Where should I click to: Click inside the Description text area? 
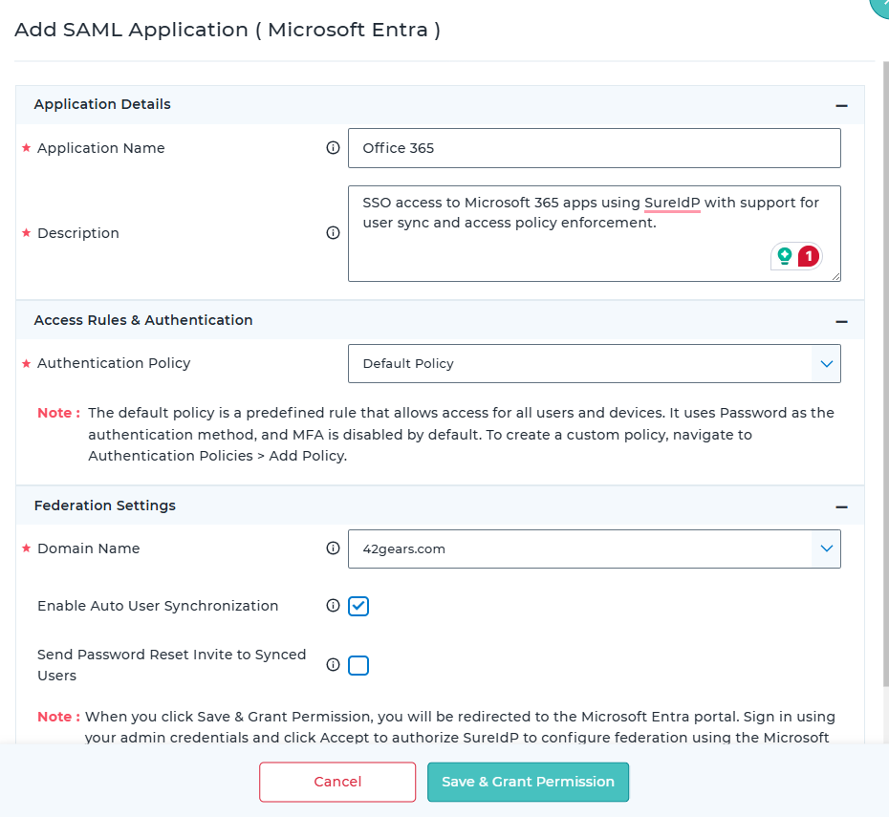click(574, 253)
